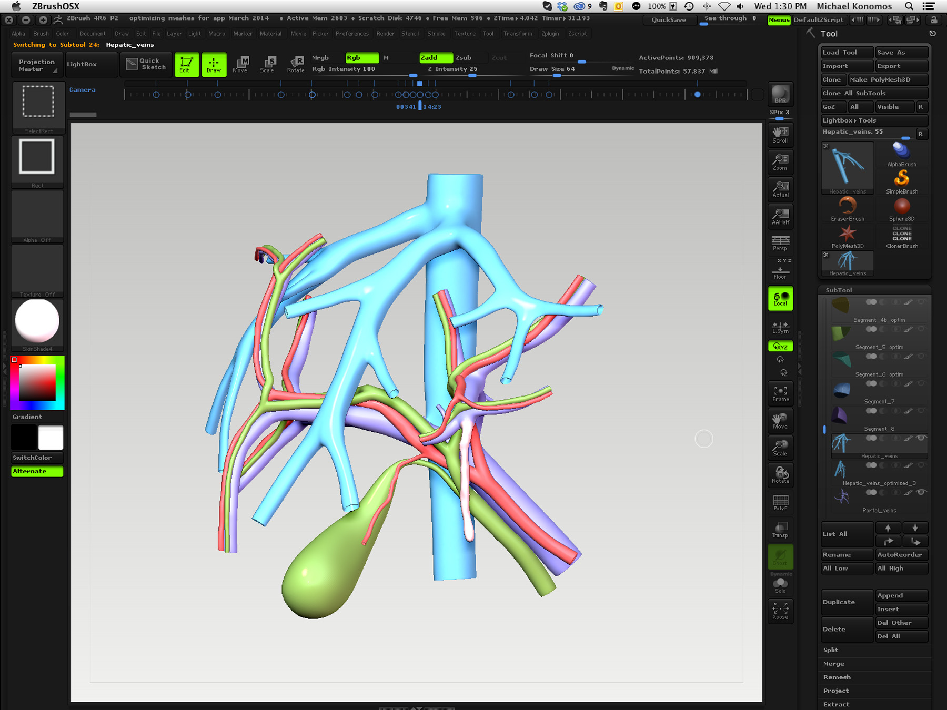Select the Move icon on the right shelf
The width and height of the screenshot is (947, 710).
pyautogui.click(x=780, y=420)
